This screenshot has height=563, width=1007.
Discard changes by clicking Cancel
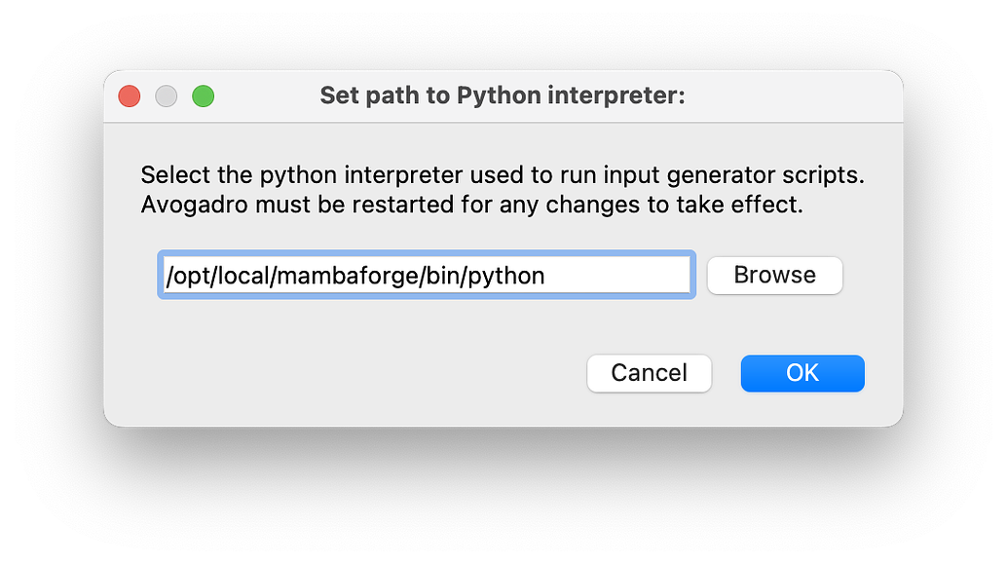point(649,373)
